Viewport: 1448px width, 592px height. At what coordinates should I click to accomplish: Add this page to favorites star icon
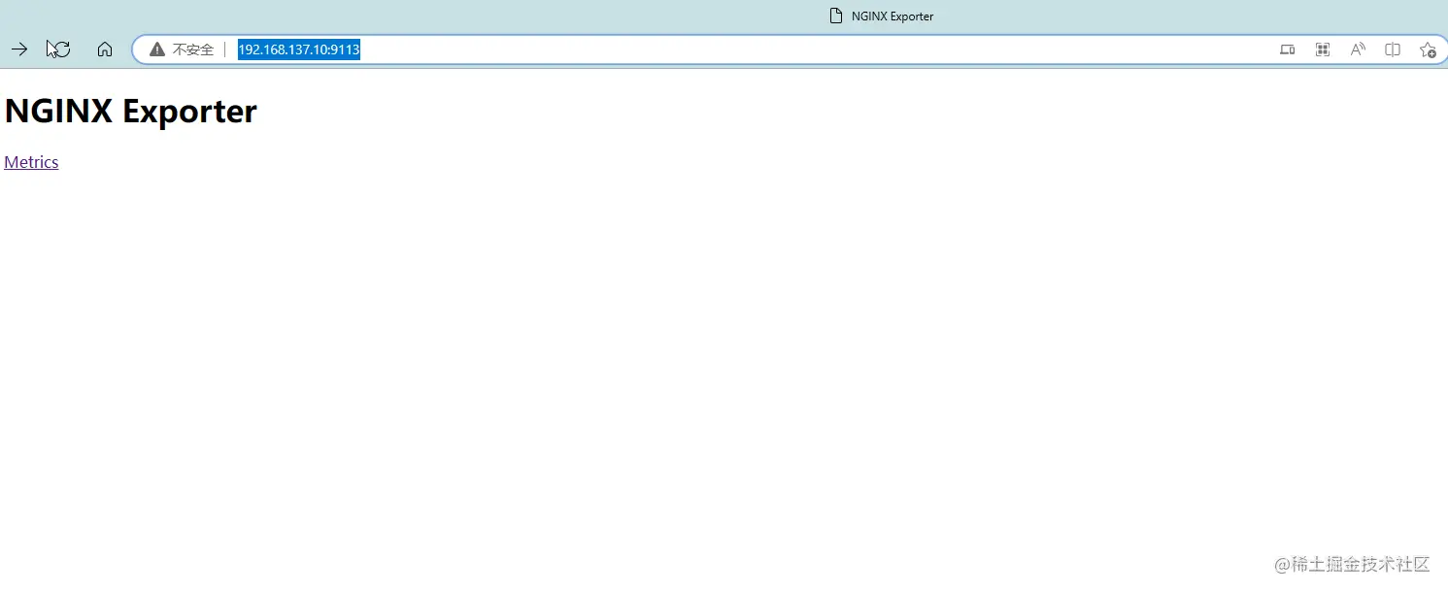coord(1428,49)
